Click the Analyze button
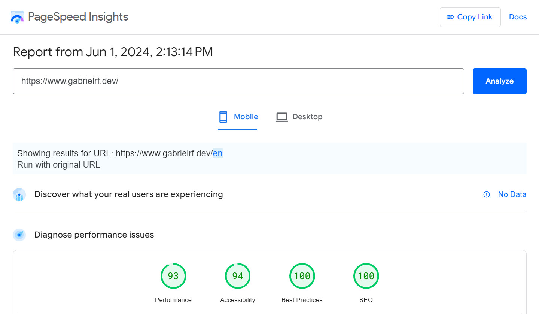The image size is (539, 314). 500,81
